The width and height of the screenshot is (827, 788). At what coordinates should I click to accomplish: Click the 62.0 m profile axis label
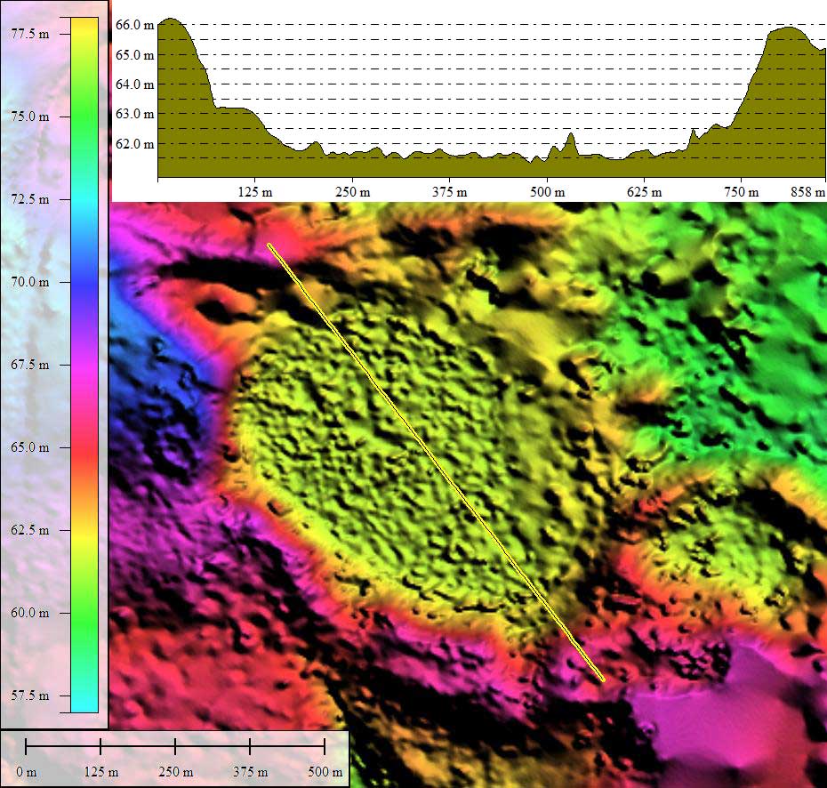[134, 144]
